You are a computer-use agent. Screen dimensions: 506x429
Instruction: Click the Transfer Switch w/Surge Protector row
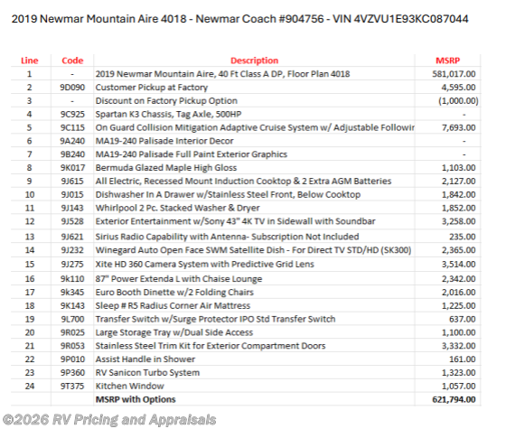tap(246, 319)
